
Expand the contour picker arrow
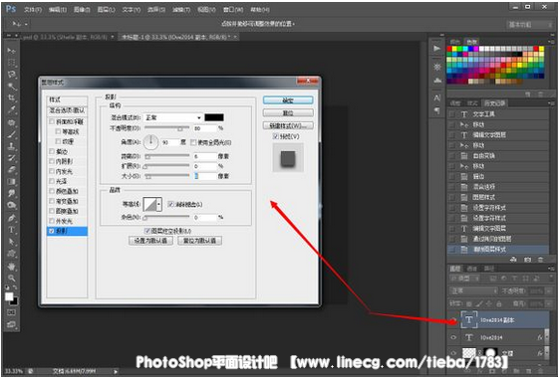158,204
